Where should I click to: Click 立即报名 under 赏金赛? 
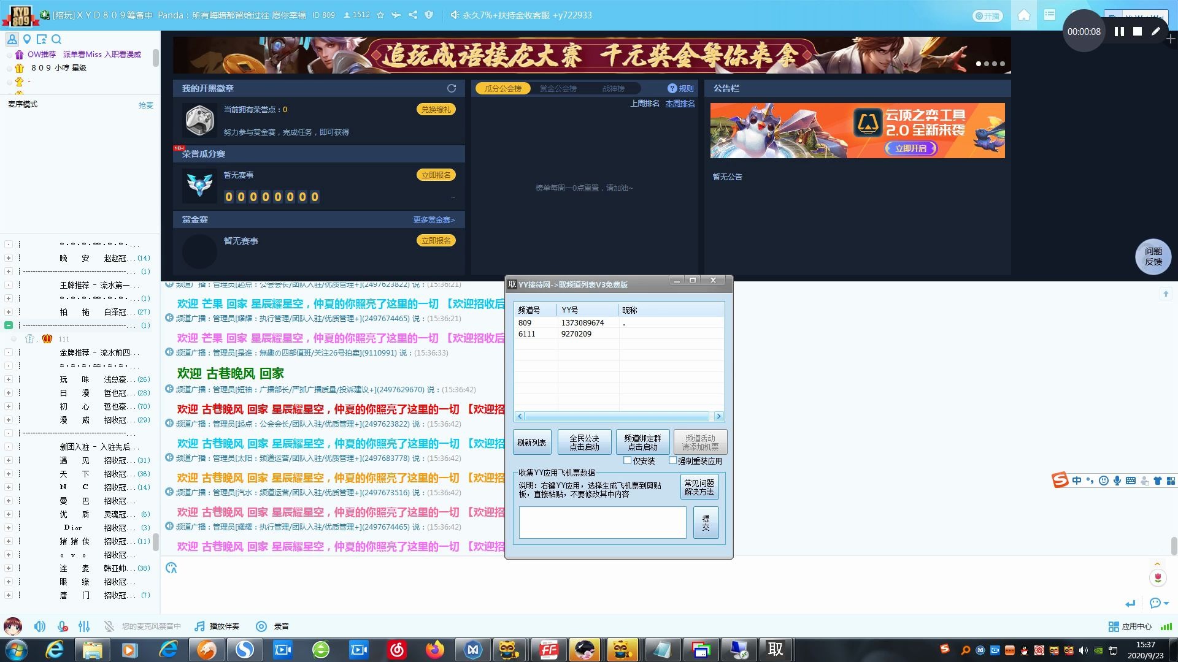click(436, 240)
